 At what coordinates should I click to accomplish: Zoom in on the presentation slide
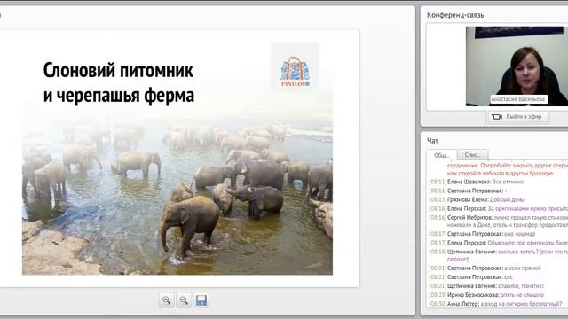click(x=166, y=300)
